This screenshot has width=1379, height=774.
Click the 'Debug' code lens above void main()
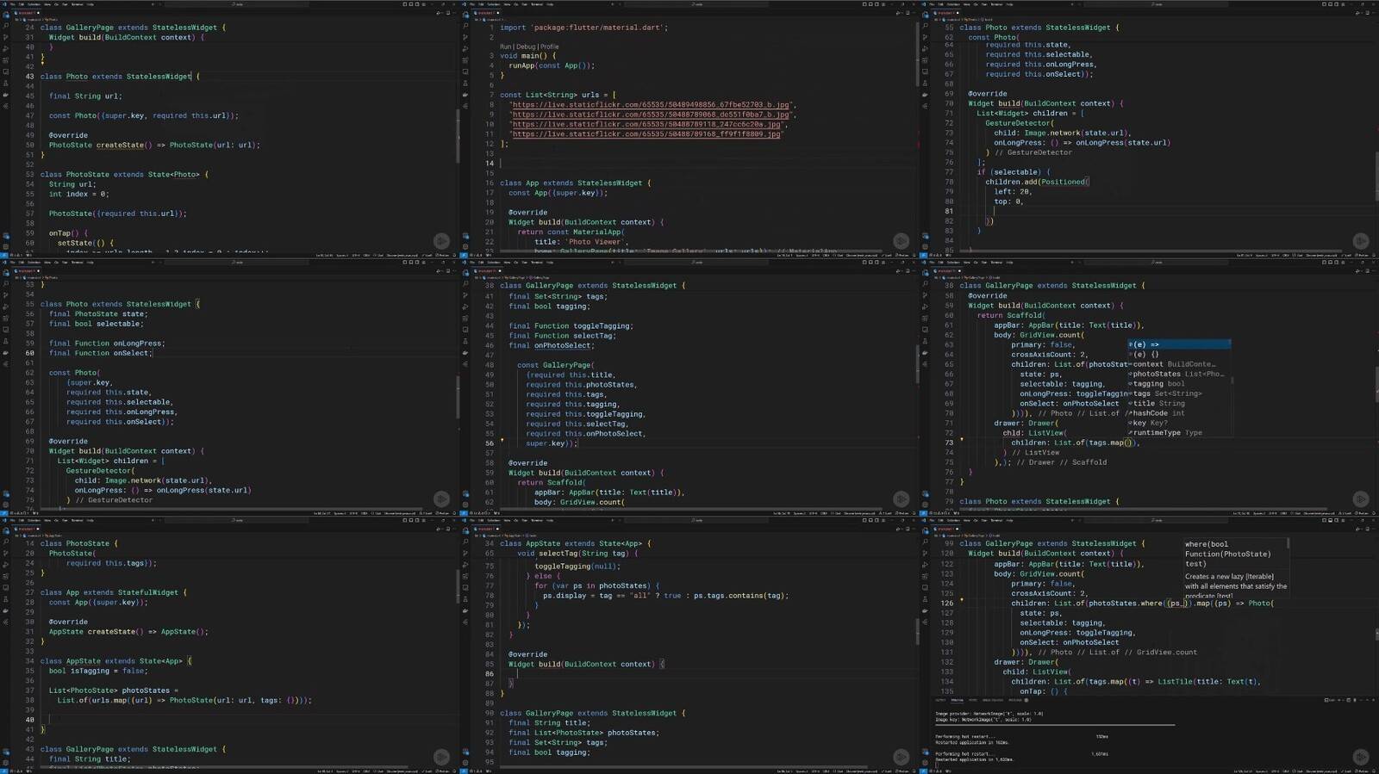tap(525, 46)
